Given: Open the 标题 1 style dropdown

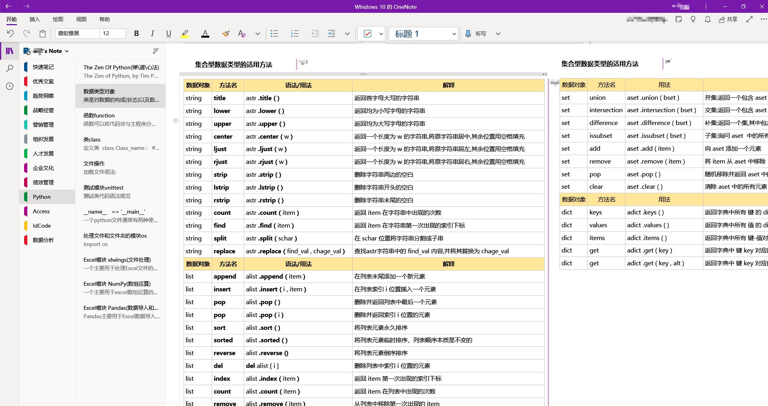Looking at the screenshot, I should click(423, 34).
